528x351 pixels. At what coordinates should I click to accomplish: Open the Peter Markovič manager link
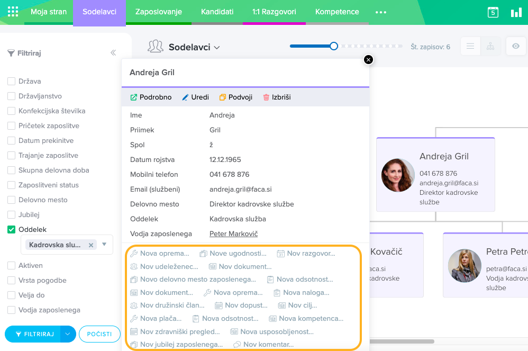coord(233,233)
